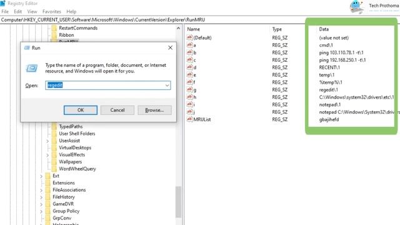Viewport: 400px width, 225px height.
Task: Click the MRUList string value icon
Action: [189, 119]
